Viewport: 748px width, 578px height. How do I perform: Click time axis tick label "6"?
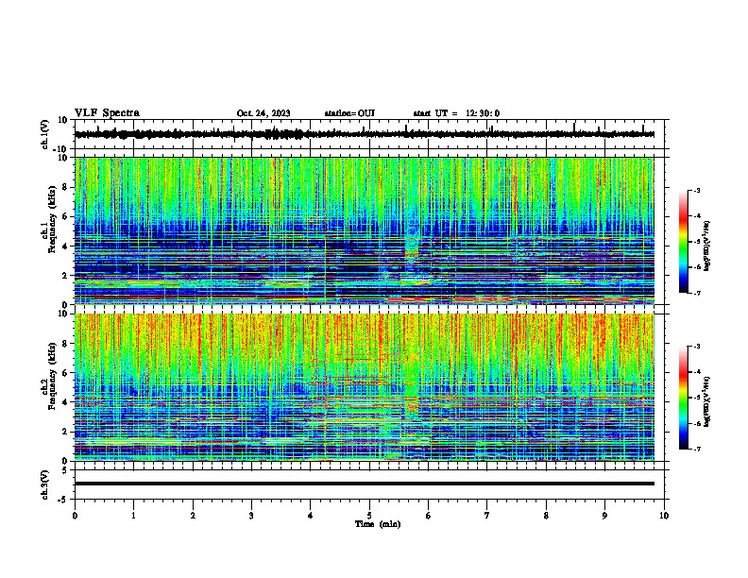pos(429,516)
